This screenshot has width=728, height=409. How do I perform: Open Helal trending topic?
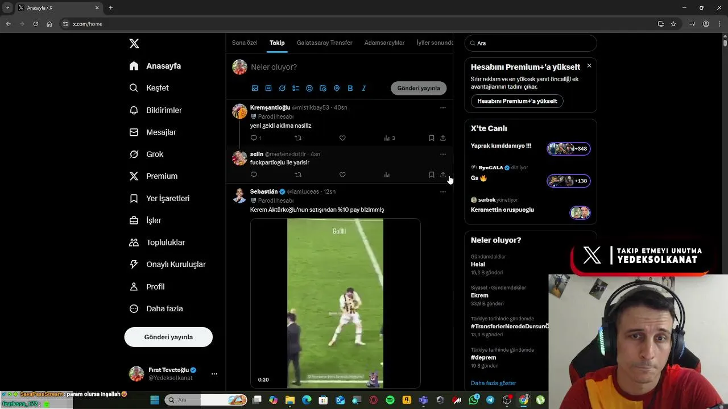[x=478, y=264]
